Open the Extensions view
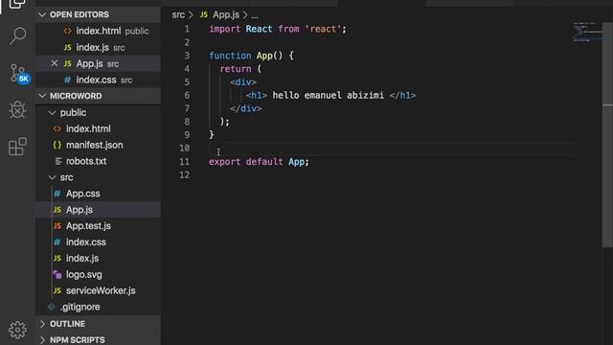This screenshot has height=345, width=613. [17, 147]
